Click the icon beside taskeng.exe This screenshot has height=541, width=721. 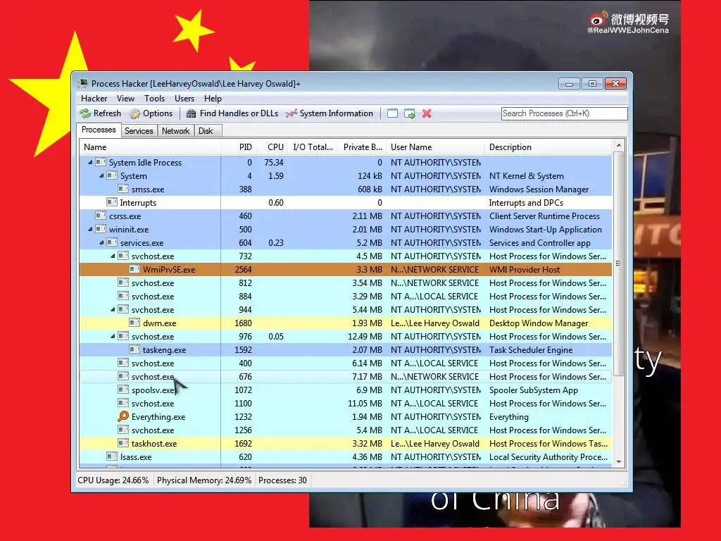[134, 349]
